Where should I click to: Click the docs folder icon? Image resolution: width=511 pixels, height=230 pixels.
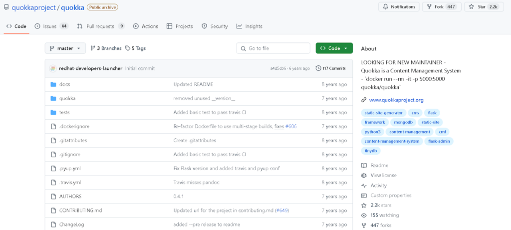click(53, 84)
